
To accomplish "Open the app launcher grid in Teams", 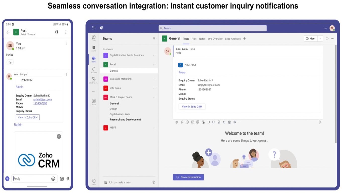I will [x=94, y=28].
